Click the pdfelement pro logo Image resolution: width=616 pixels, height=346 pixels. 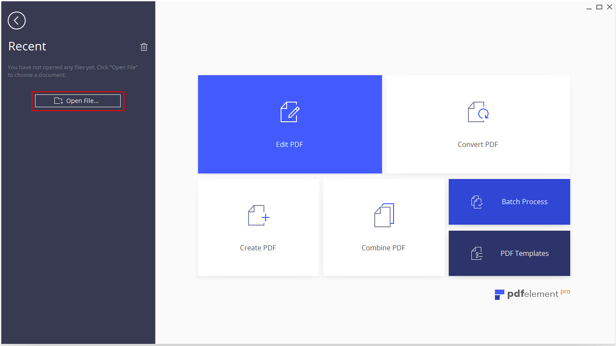[533, 294]
